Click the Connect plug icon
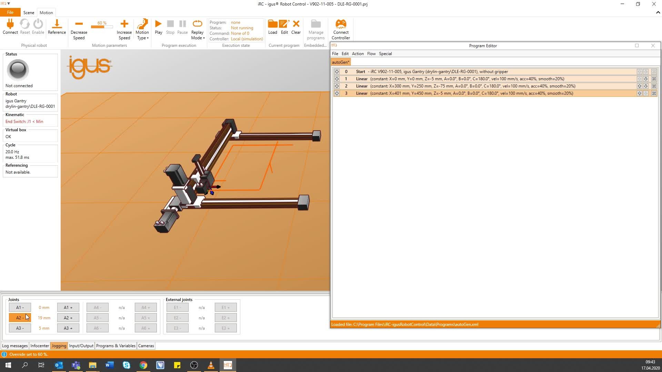This screenshot has height=372, width=662. [10, 24]
